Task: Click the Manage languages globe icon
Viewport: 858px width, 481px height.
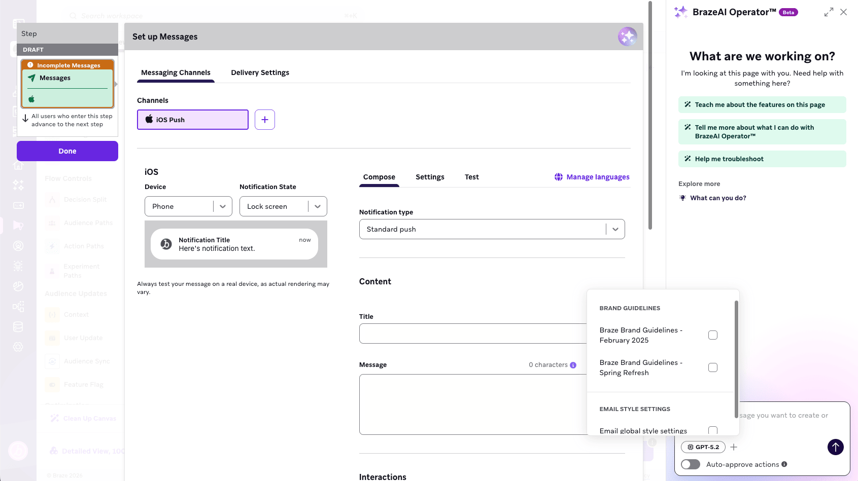Action: 558,176
